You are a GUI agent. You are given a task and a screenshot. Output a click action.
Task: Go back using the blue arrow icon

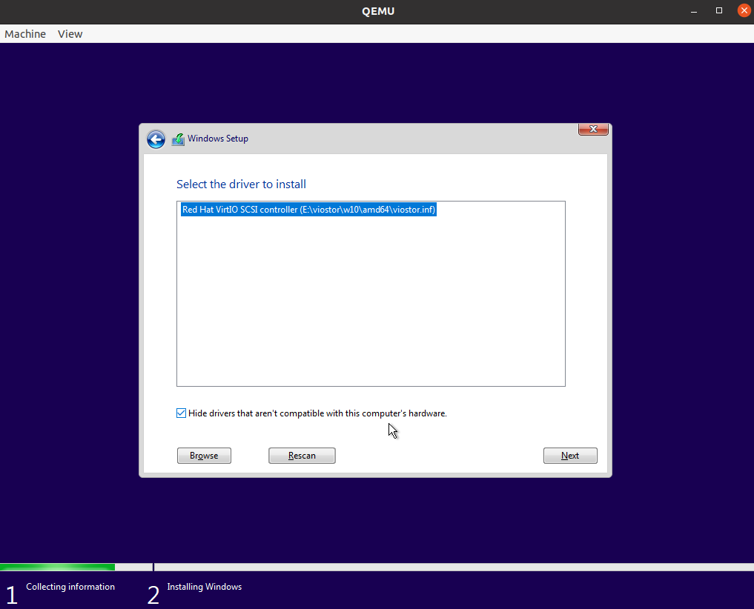[x=156, y=139]
